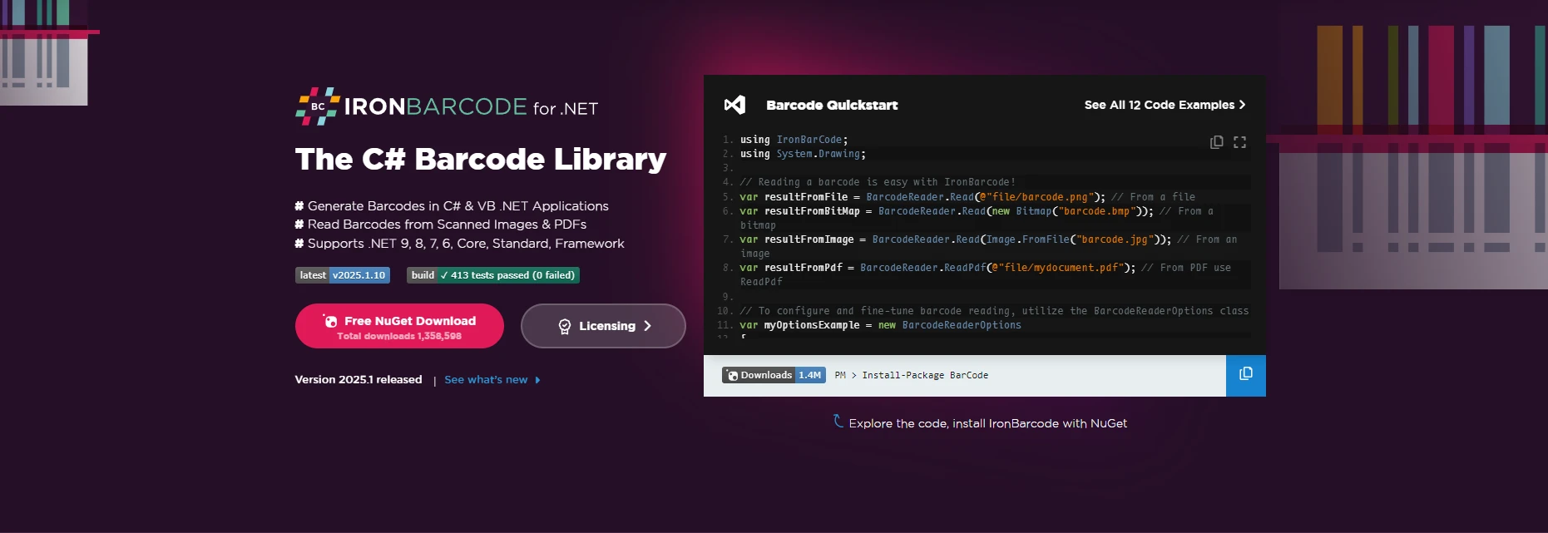
Task: Click the Barcode Quickstart title
Action: (832, 105)
